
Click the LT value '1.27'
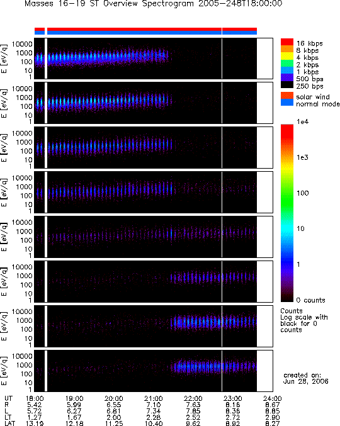point(35,417)
